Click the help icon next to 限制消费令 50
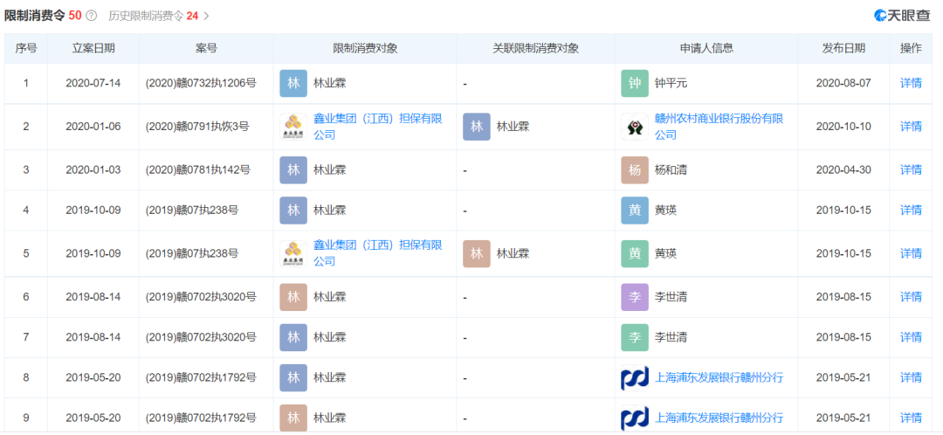This screenshot has width=943, height=435. pyautogui.click(x=91, y=16)
